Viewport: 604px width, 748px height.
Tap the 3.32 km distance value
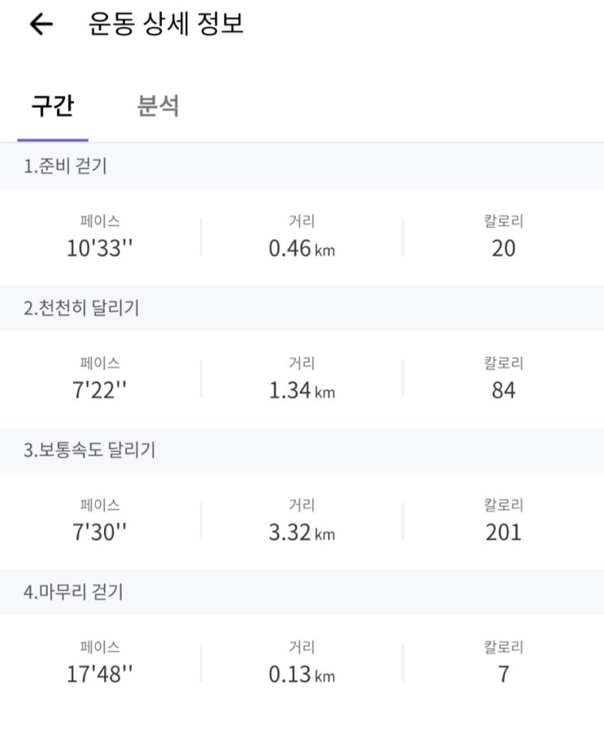coord(301,533)
